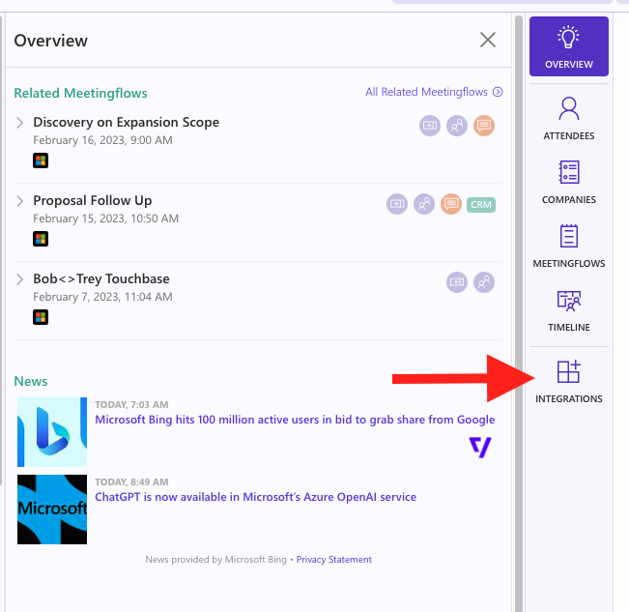Click CRM badge on Proposal Follow Up
This screenshot has width=629, height=612.
(x=481, y=205)
